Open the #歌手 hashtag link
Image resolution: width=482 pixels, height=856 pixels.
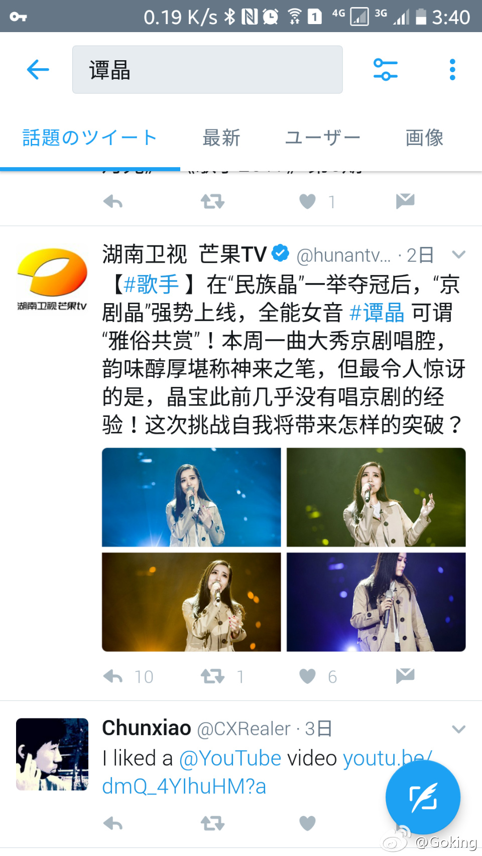151,284
